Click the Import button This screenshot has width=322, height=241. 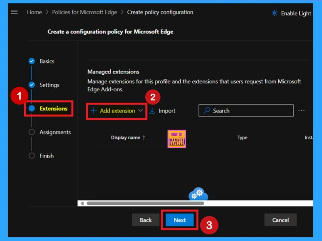tap(162, 111)
